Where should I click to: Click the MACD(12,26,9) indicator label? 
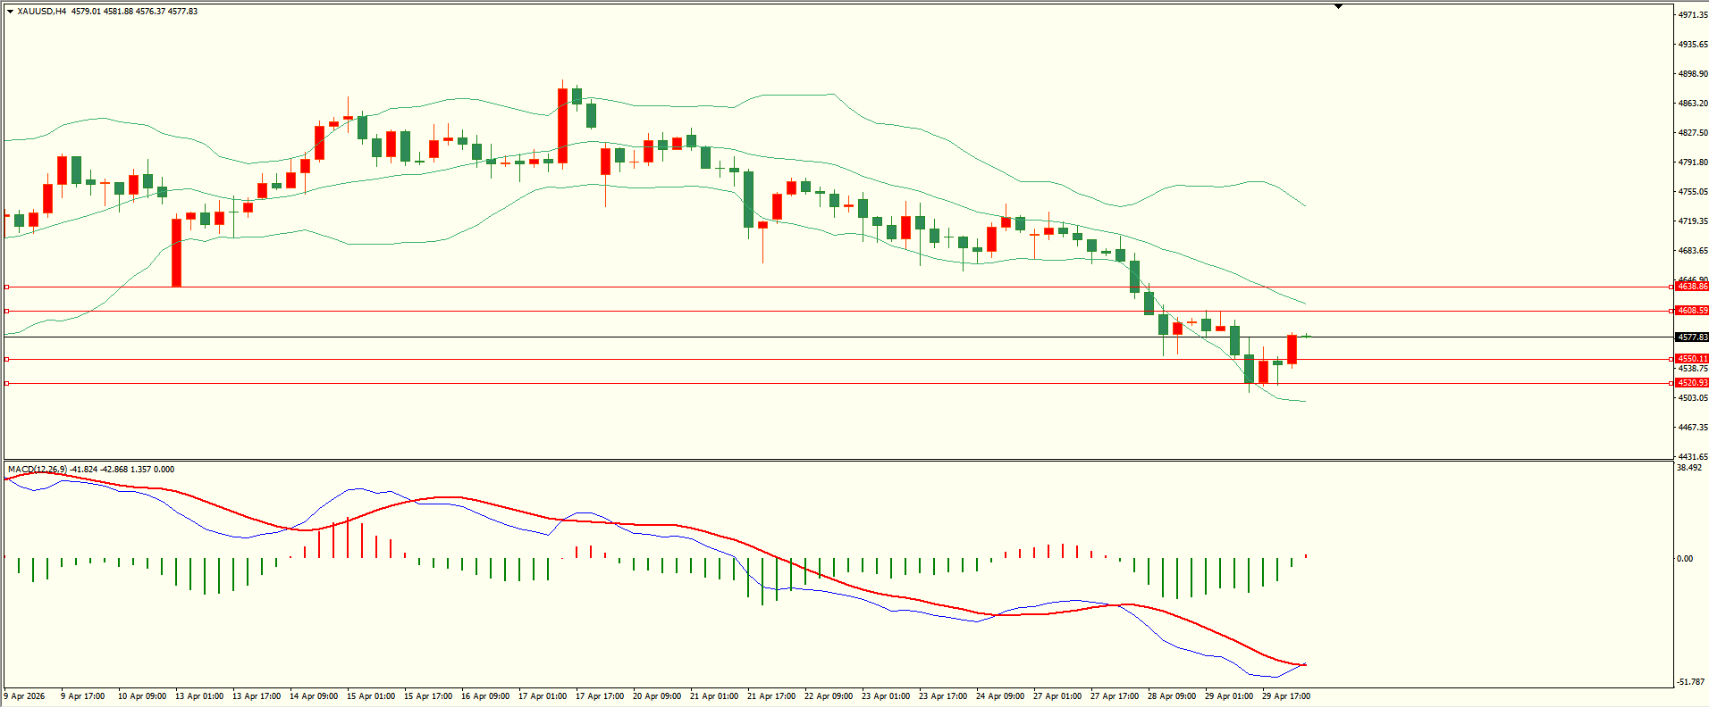tap(37, 470)
